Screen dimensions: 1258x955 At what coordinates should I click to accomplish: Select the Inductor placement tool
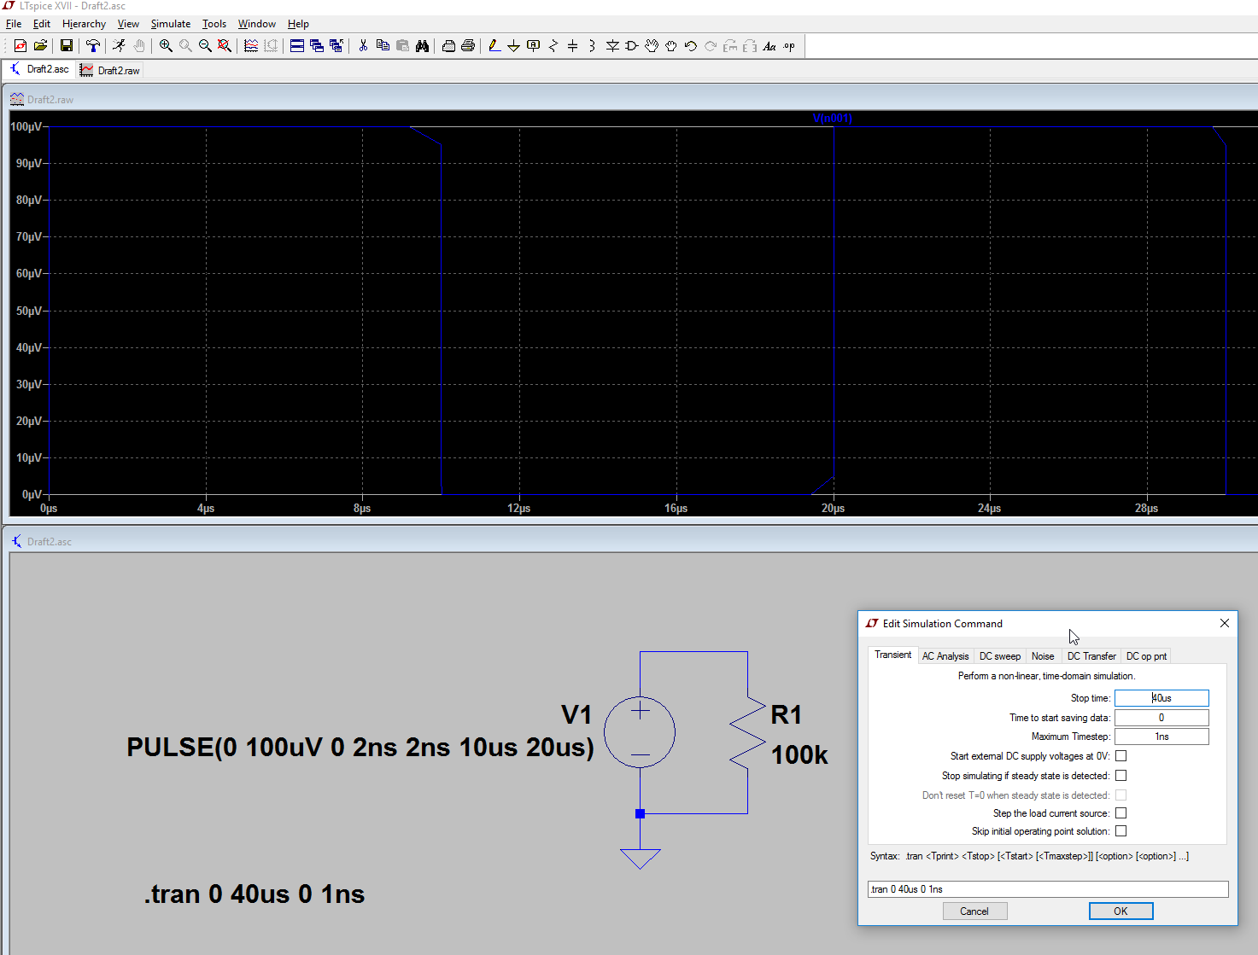(592, 46)
